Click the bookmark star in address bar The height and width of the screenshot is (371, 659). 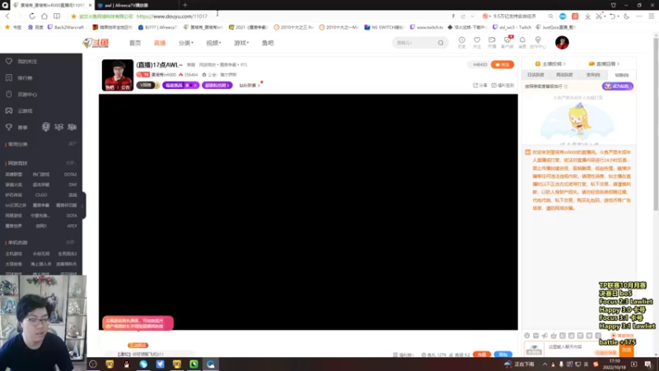click(73, 16)
